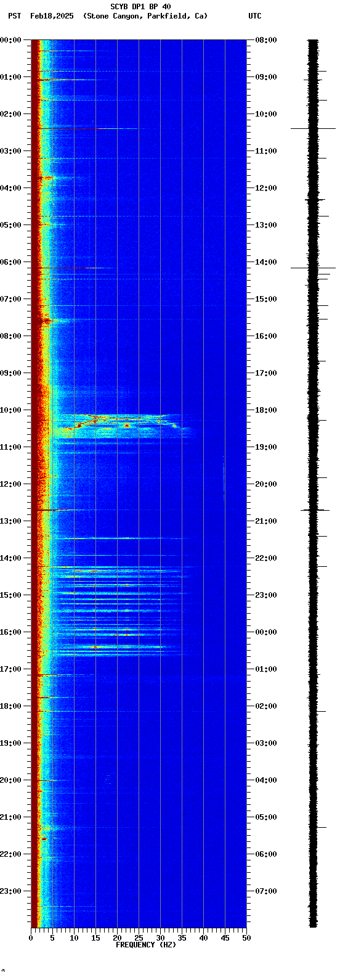Image resolution: width=340 pixels, height=977 pixels.
Task: Click the frequency axis tick '0'
Action: click(31, 938)
